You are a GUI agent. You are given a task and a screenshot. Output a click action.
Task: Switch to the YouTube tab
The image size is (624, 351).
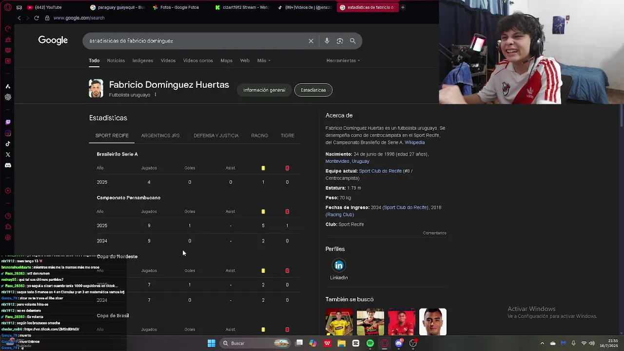[x=45, y=7]
